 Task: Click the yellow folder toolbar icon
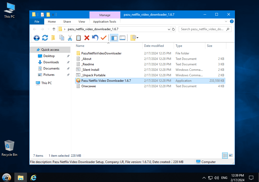coord(53,38)
